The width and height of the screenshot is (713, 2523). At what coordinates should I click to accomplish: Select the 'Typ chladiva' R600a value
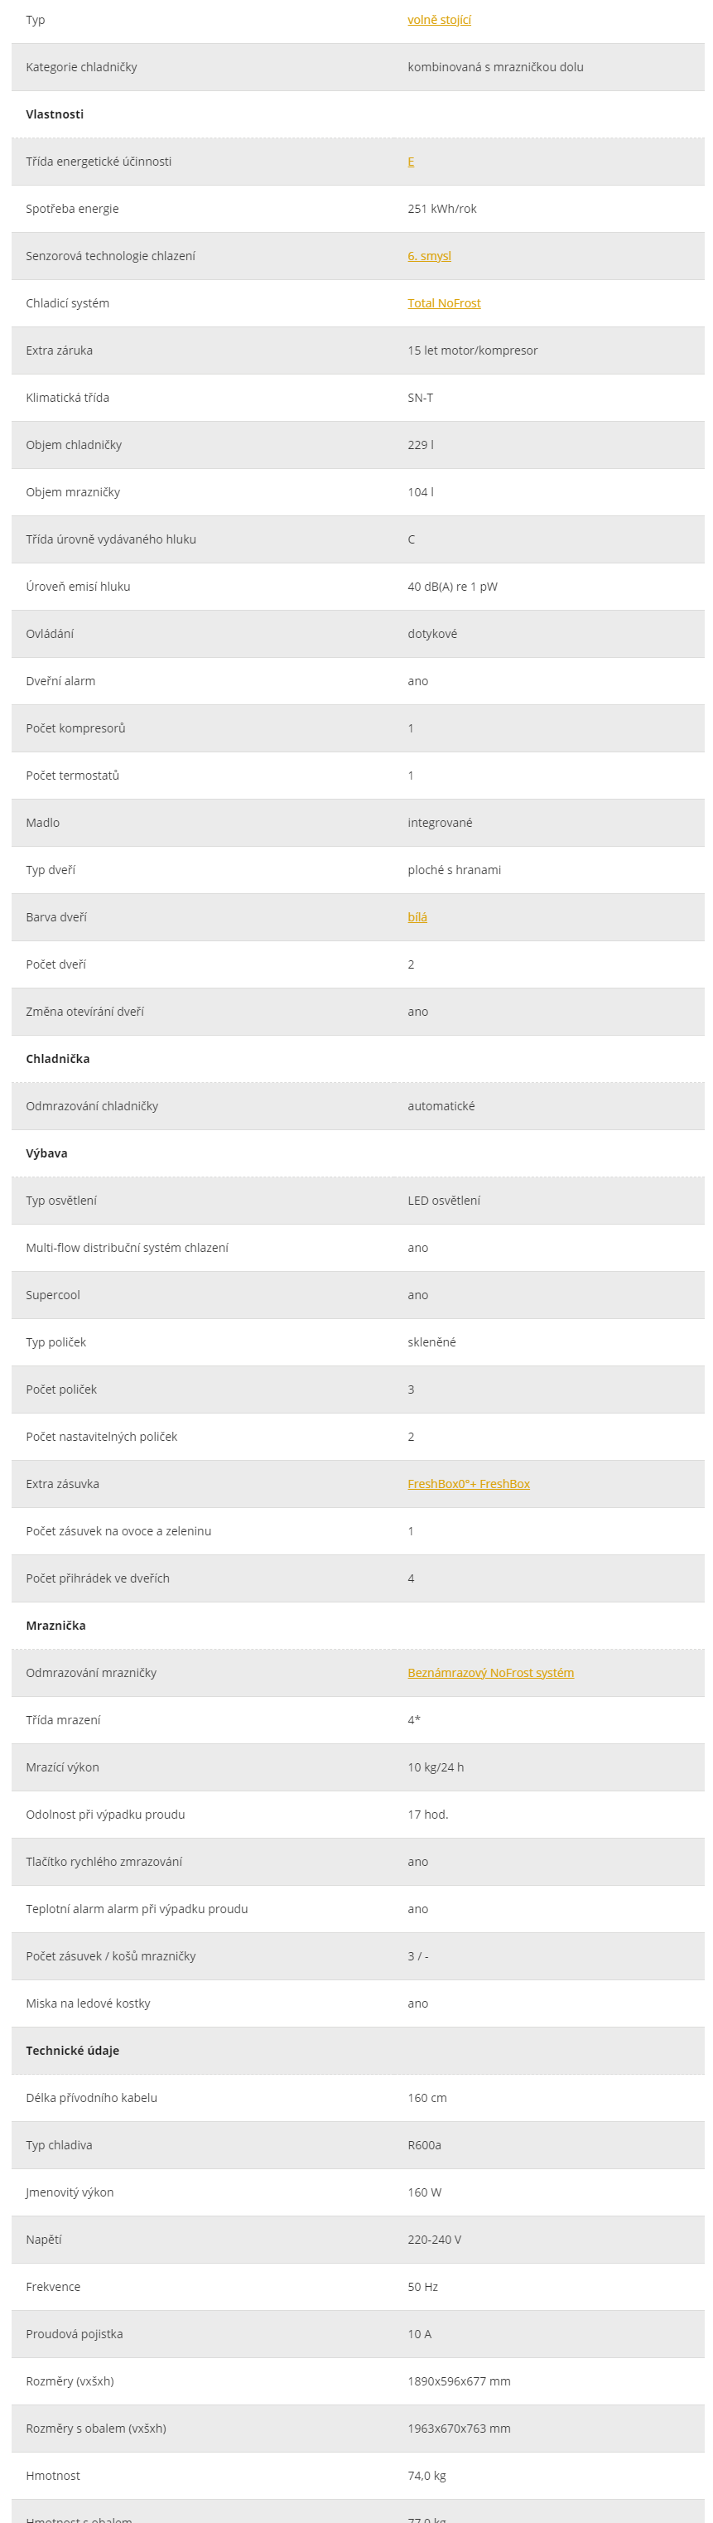point(424,2145)
